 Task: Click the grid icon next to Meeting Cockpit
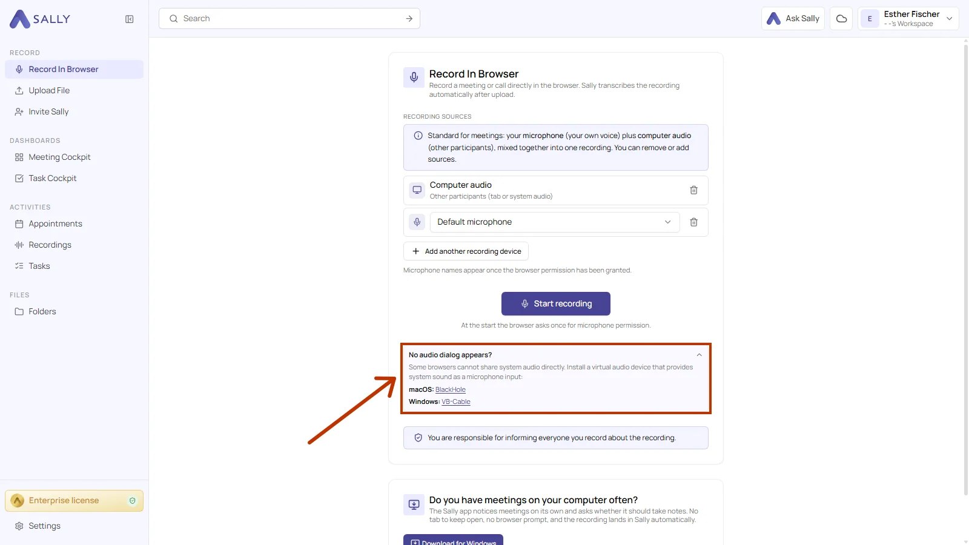pos(19,157)
